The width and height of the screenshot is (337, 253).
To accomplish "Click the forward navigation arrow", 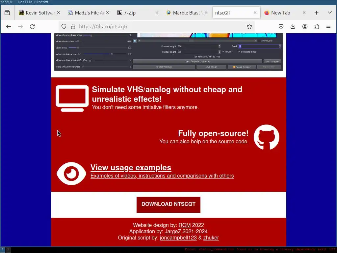I will [20, 26].
